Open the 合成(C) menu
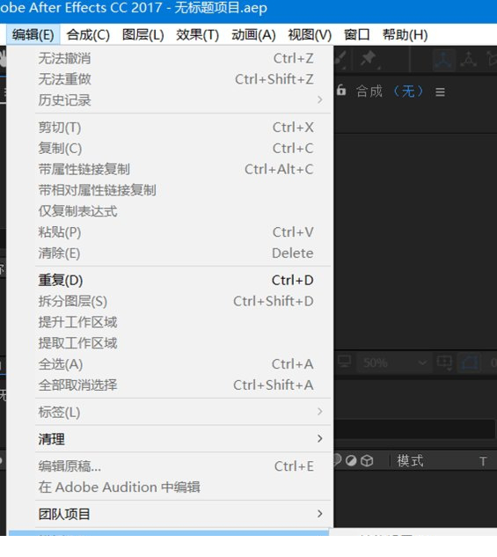 coord(88,35)
